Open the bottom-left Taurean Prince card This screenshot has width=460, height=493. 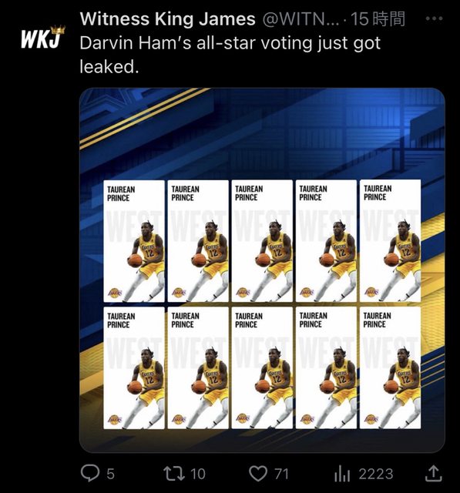(134, 368)
